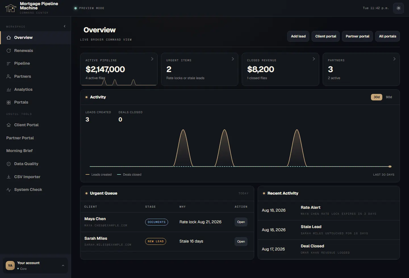Click the Client Portal house icon
The height and width of the screenshot is (278, 409).
tap(9, 125)
